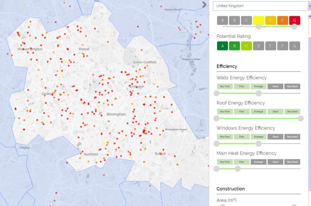Click Roof efficiency slider left handle
The width and height of the screenshot is (311, 206).
pos(217,118)
